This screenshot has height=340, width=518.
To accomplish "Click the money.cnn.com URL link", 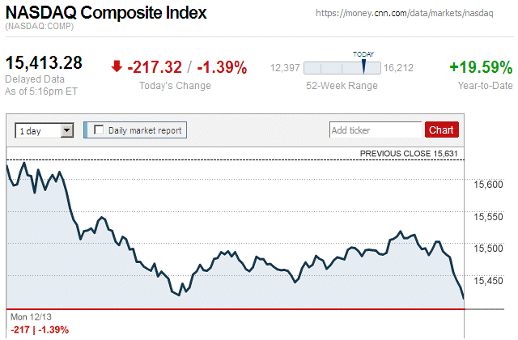I will (x=412, y=15).
